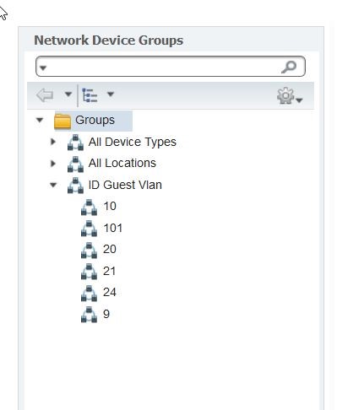Click the network icon beside group 101
Screen dimensions: 337x410
coord(89,229)
